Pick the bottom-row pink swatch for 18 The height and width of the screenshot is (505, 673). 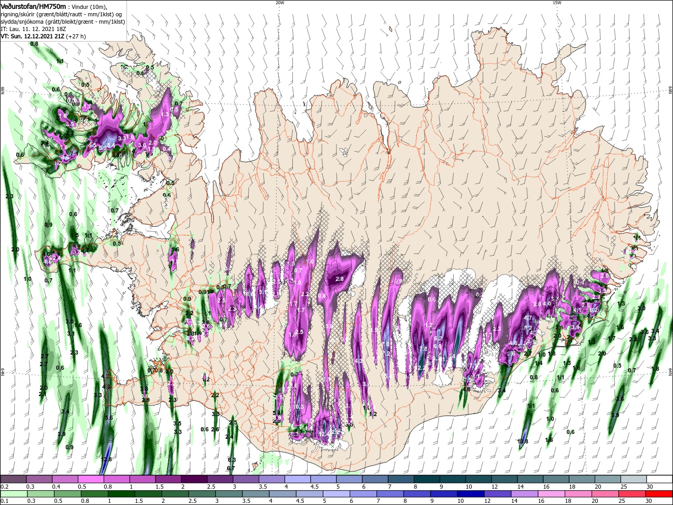(x=579, y=494)
